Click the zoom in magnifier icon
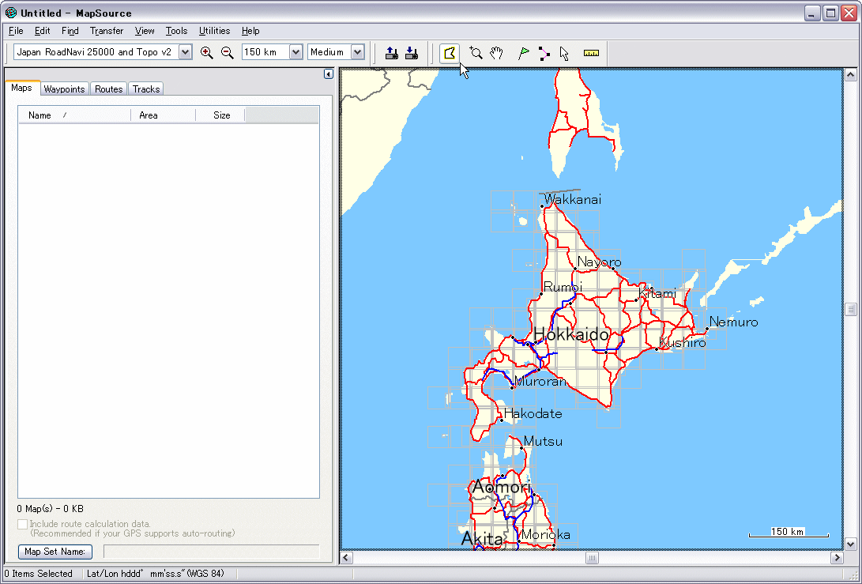 (207, 53)
